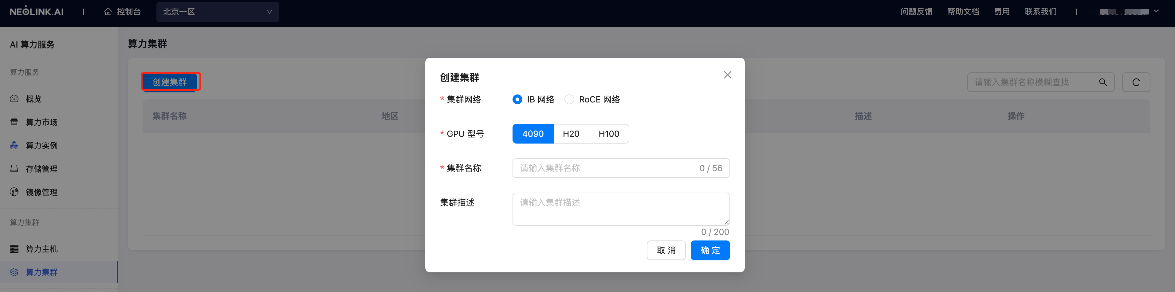
Task: Open 帮助文档 link
Action: tap(963, 11)
